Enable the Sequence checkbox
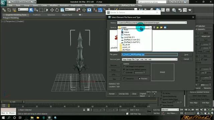 [x=124, y=79]
